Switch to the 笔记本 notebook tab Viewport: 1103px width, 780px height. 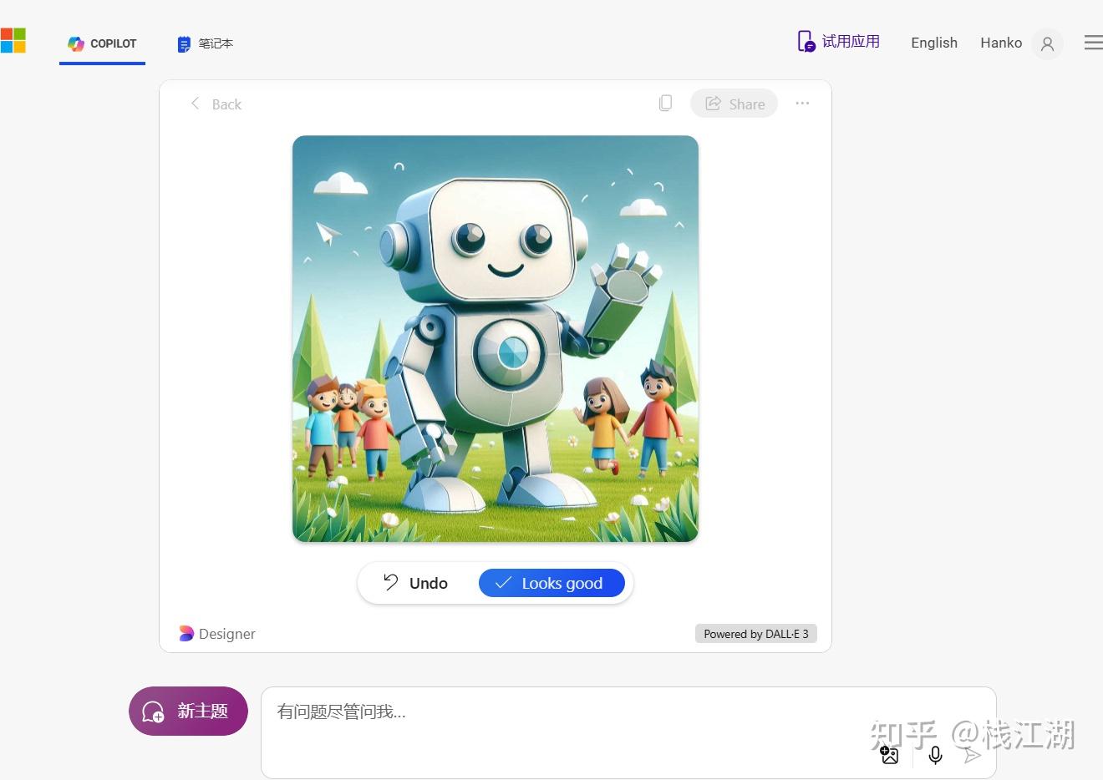(205, 43)
